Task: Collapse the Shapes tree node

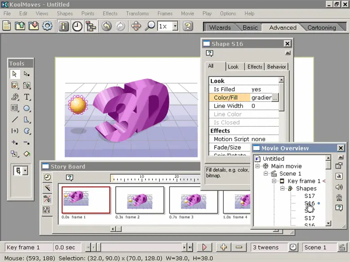Action: pyautogui.click(x=283, y=189)
